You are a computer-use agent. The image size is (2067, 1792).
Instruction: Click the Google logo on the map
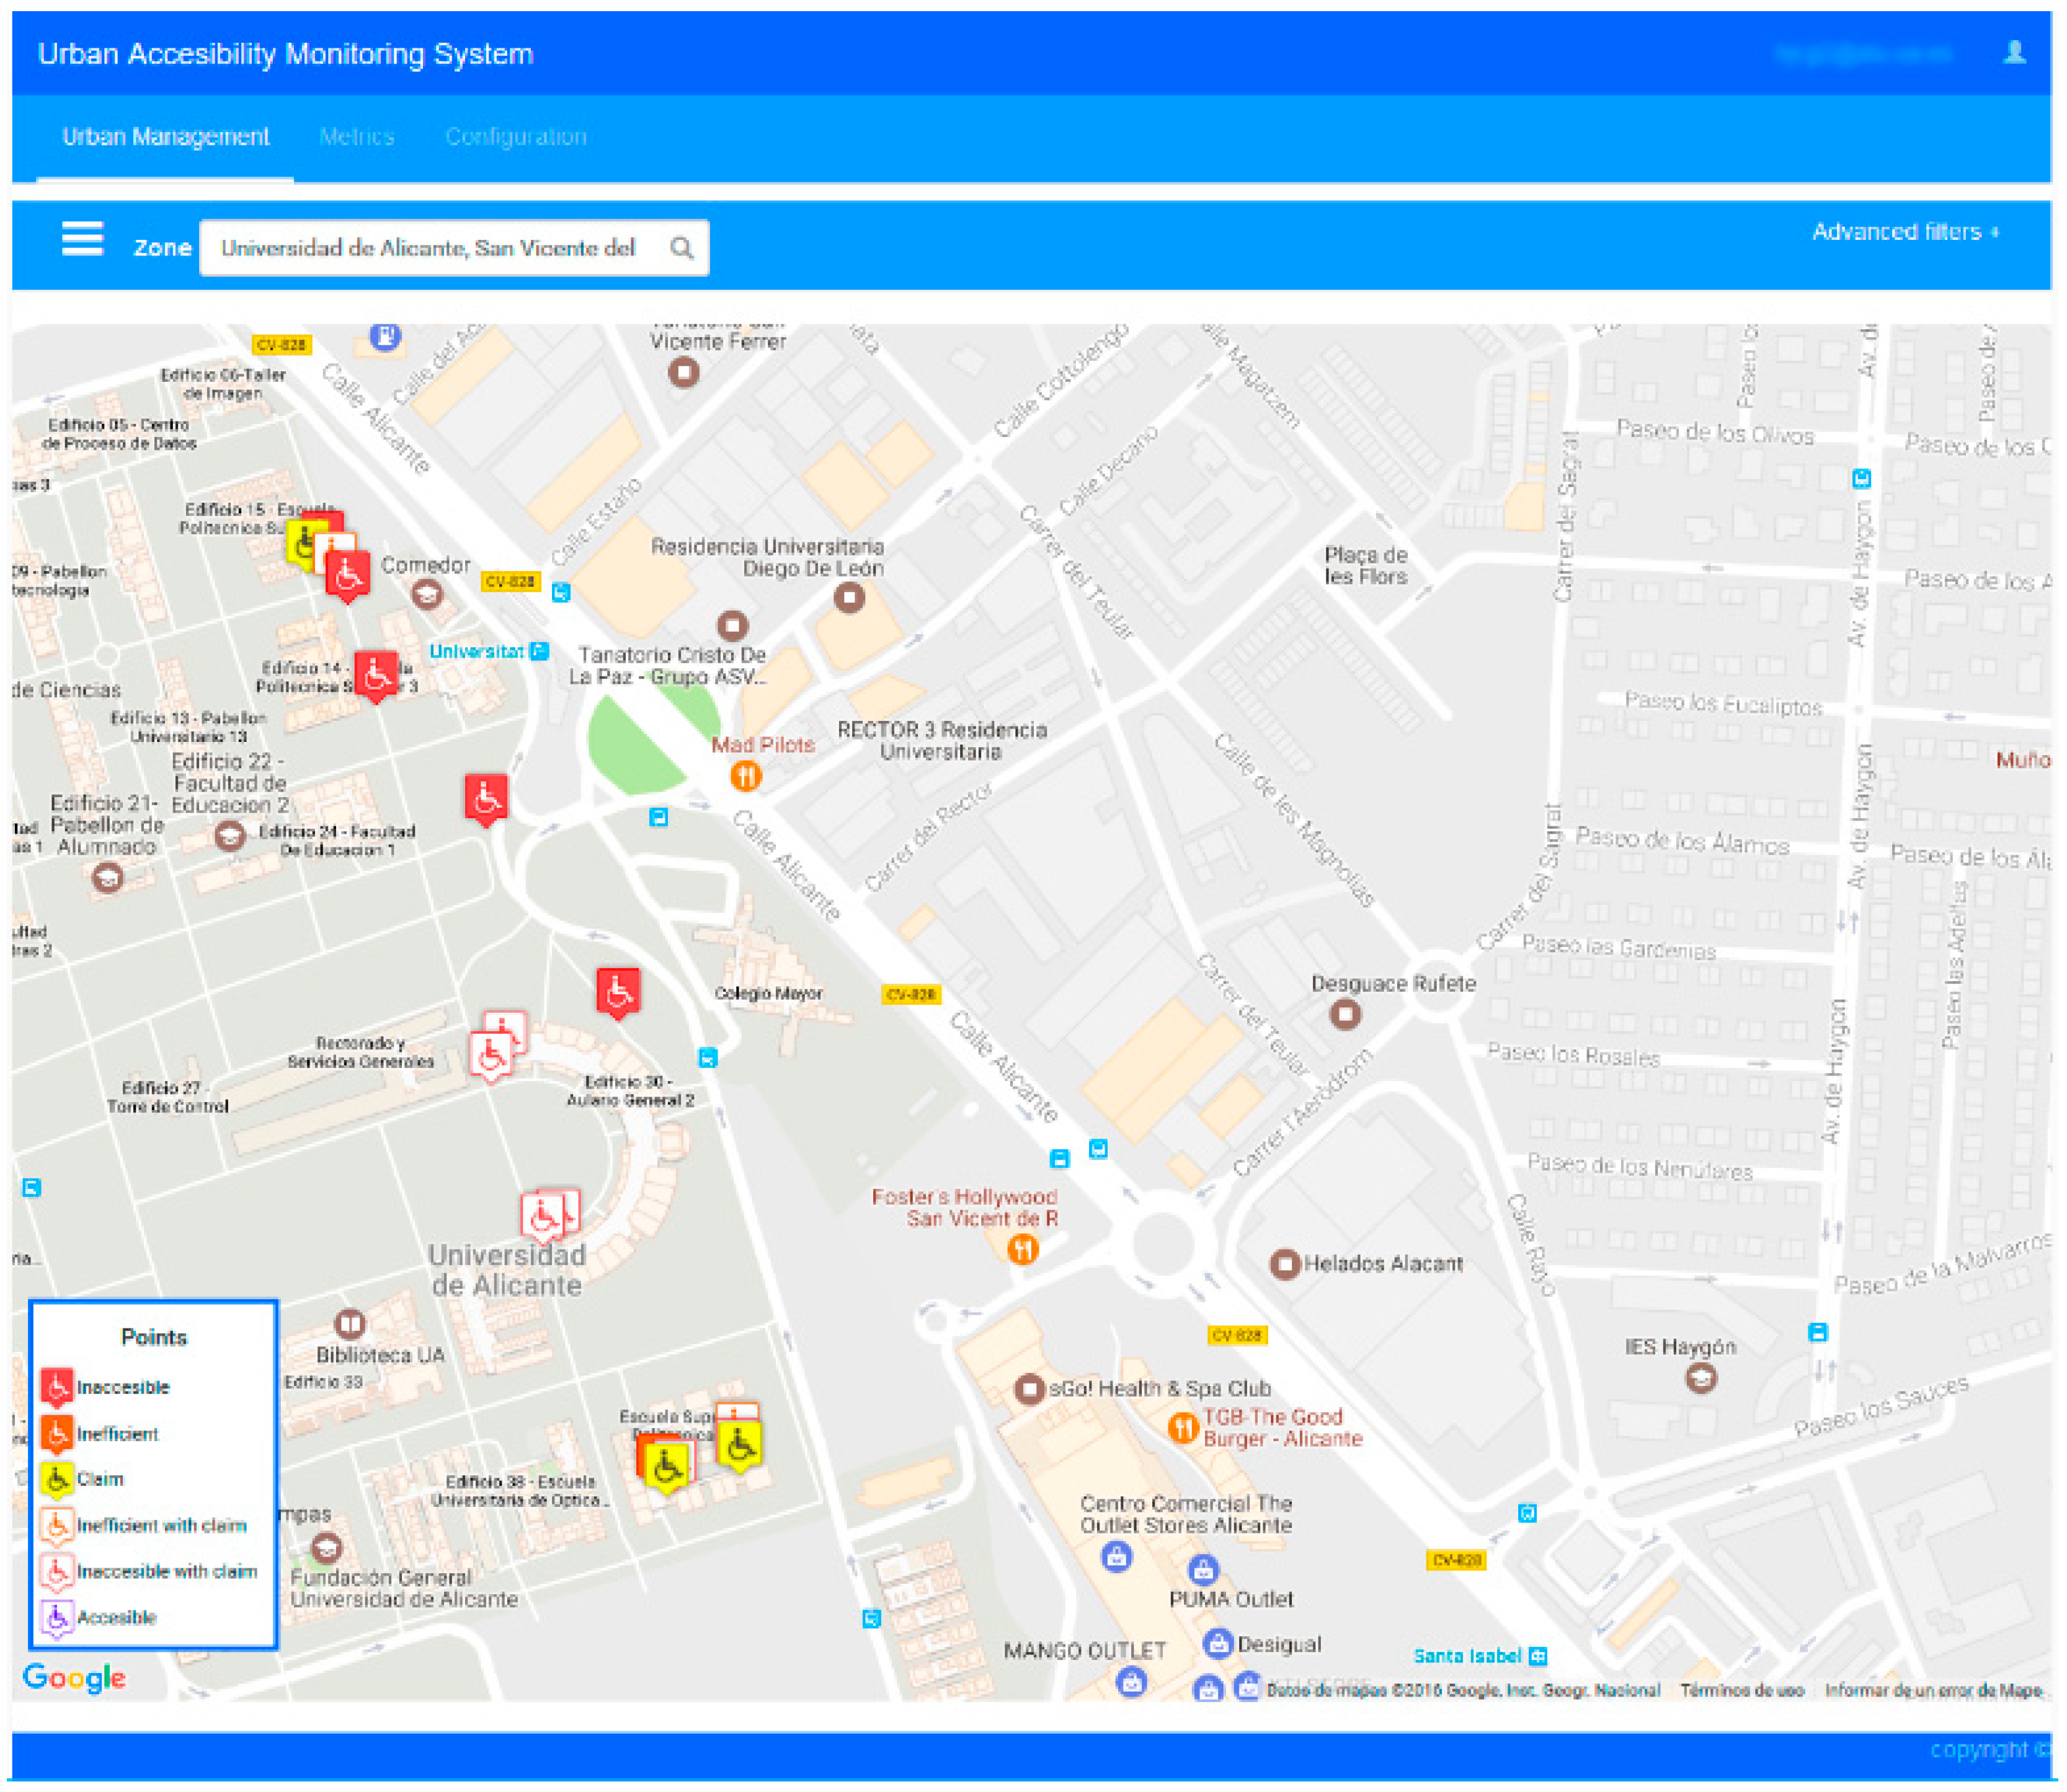[75, 1677]
